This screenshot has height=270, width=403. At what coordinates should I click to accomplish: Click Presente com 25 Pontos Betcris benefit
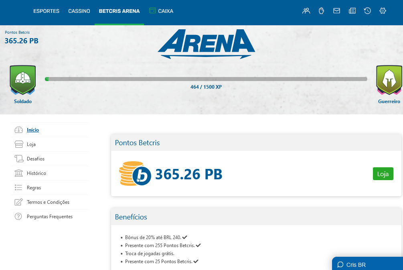click(158, 262)
